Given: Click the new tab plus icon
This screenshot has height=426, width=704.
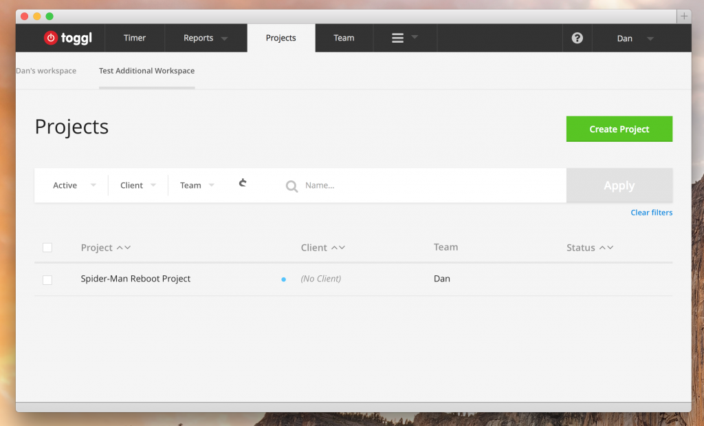Looking at the screenshot, I should coord(683,16).
